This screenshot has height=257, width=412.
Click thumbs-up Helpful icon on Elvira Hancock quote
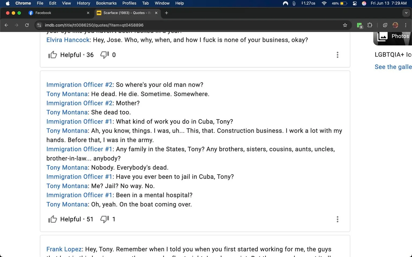coord(53,55)
